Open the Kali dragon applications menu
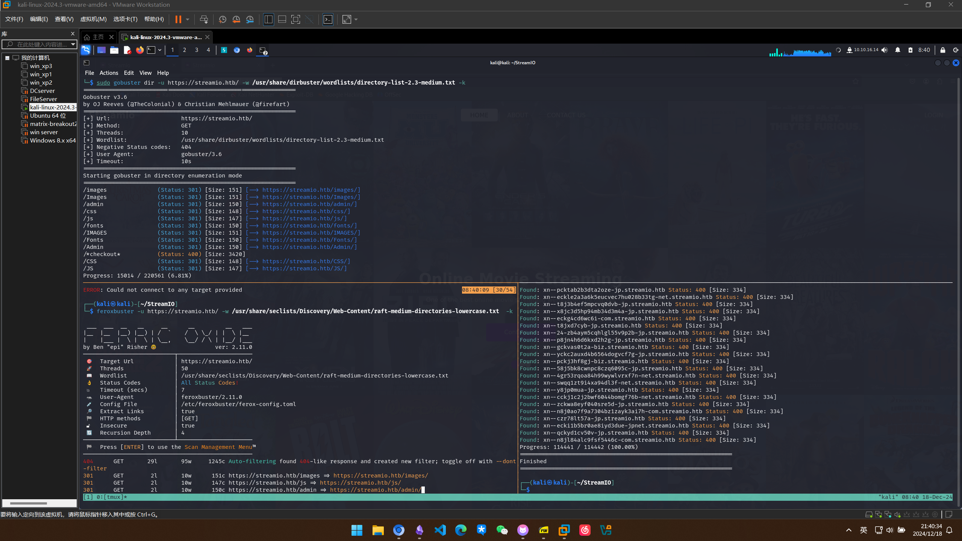962x541 pixels. [86, 50]
